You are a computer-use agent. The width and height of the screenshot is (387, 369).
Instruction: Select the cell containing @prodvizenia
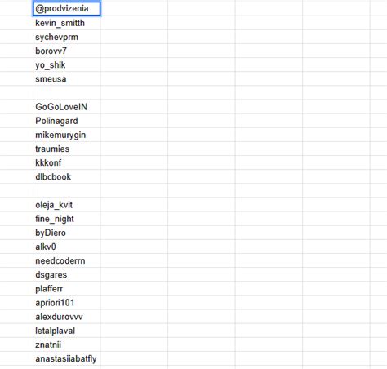point(67,9)
